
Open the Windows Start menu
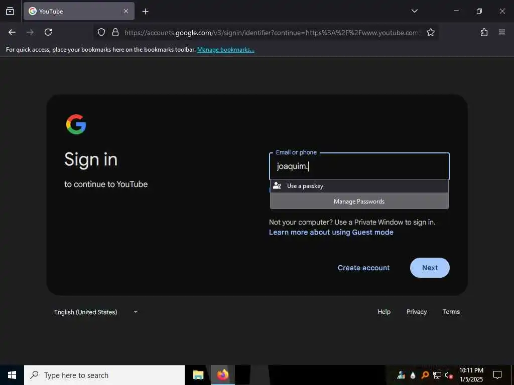(x=12, y=375)
